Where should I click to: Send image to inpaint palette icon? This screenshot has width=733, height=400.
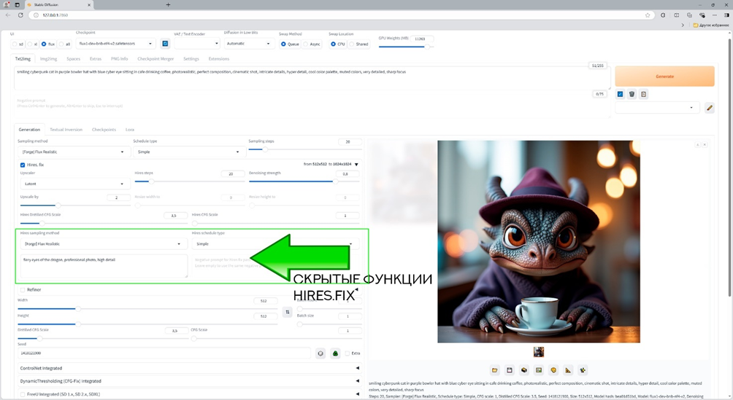pos(553,370)
